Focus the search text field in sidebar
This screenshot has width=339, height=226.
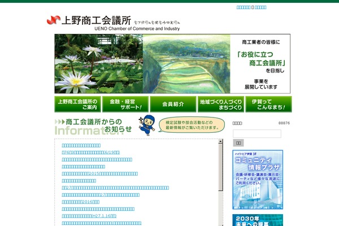coord(257,134)
